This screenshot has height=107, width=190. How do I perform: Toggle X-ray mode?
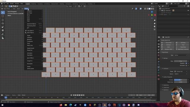pos(145,9)
